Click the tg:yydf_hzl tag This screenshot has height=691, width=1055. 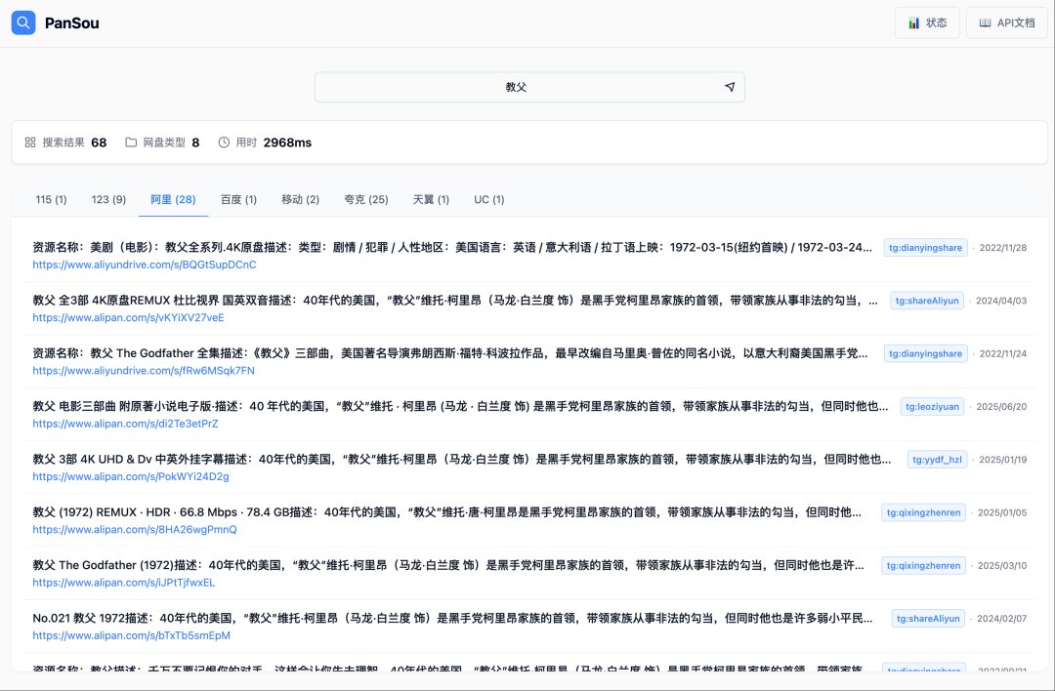(x=937, y=459)
